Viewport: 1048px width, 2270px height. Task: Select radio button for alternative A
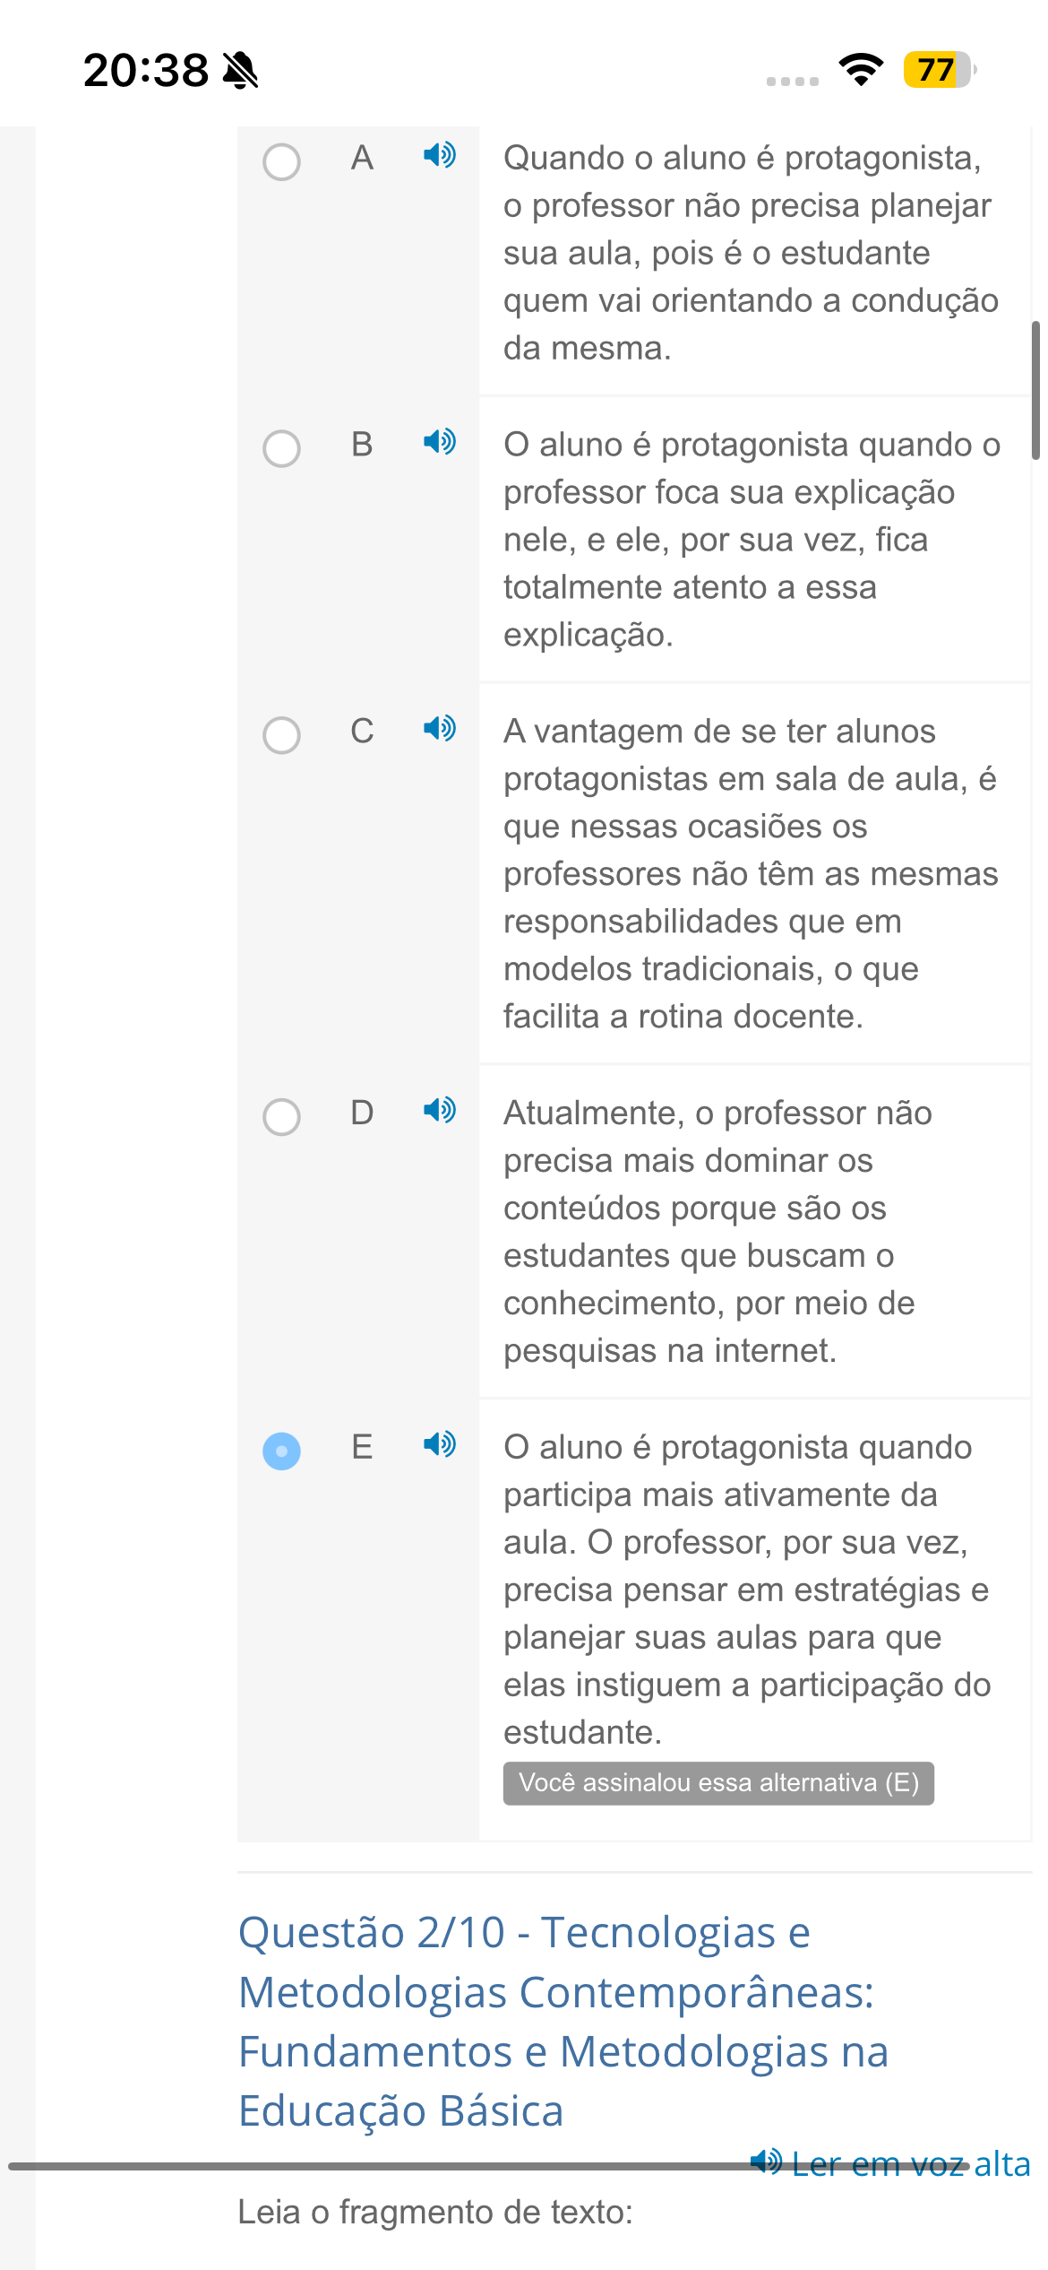pos(281,162)
